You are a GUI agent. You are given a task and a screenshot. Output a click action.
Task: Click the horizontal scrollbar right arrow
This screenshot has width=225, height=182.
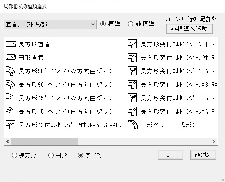tap(214, 142)
